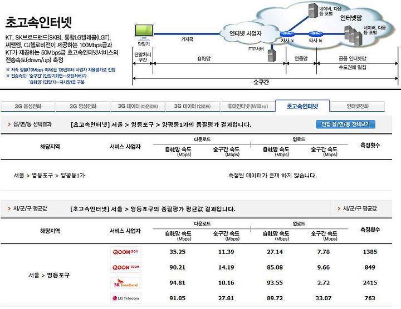The width and height of the screenshot is (401, 309).
Task: Click the 27.81 download speed value
Action: coord(226,298)
